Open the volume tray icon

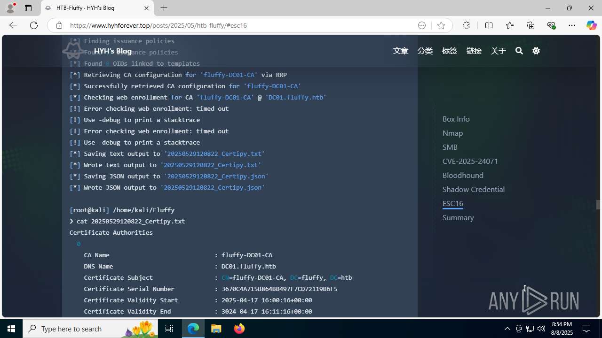pos(541,329)
